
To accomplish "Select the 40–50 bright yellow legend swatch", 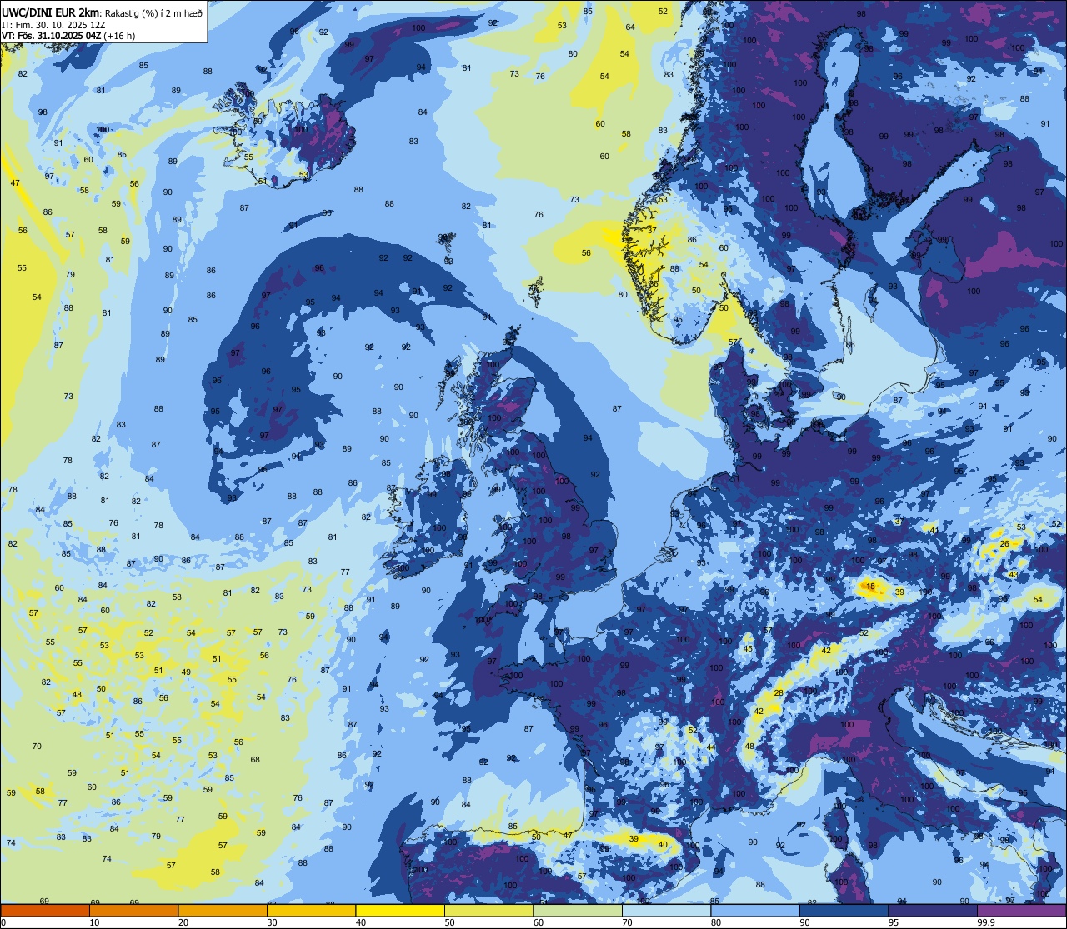I will [400, 910].
